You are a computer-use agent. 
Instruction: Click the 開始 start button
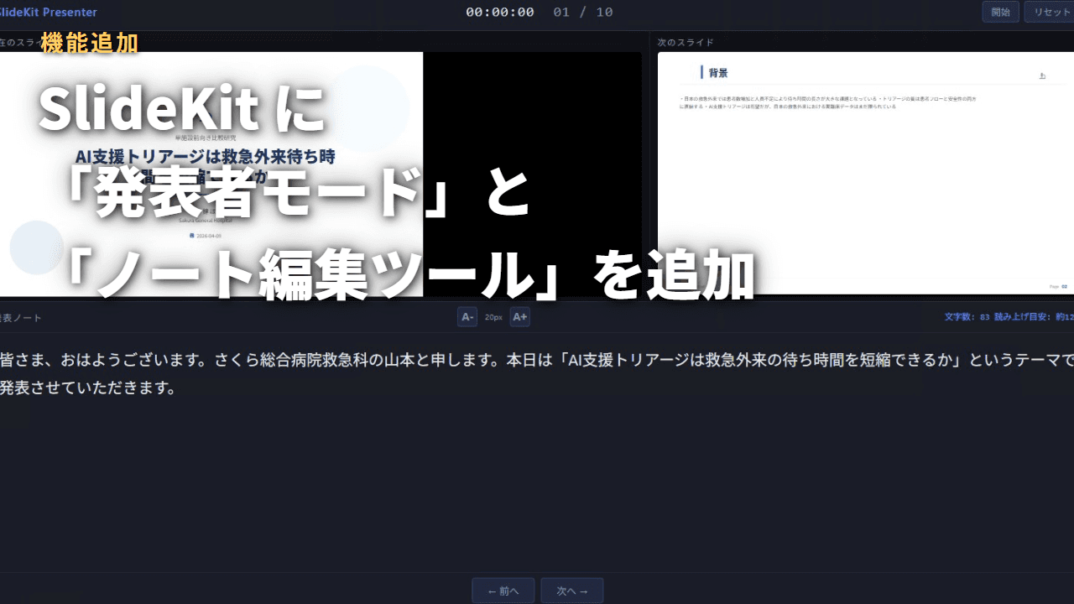pos(1000,12)
